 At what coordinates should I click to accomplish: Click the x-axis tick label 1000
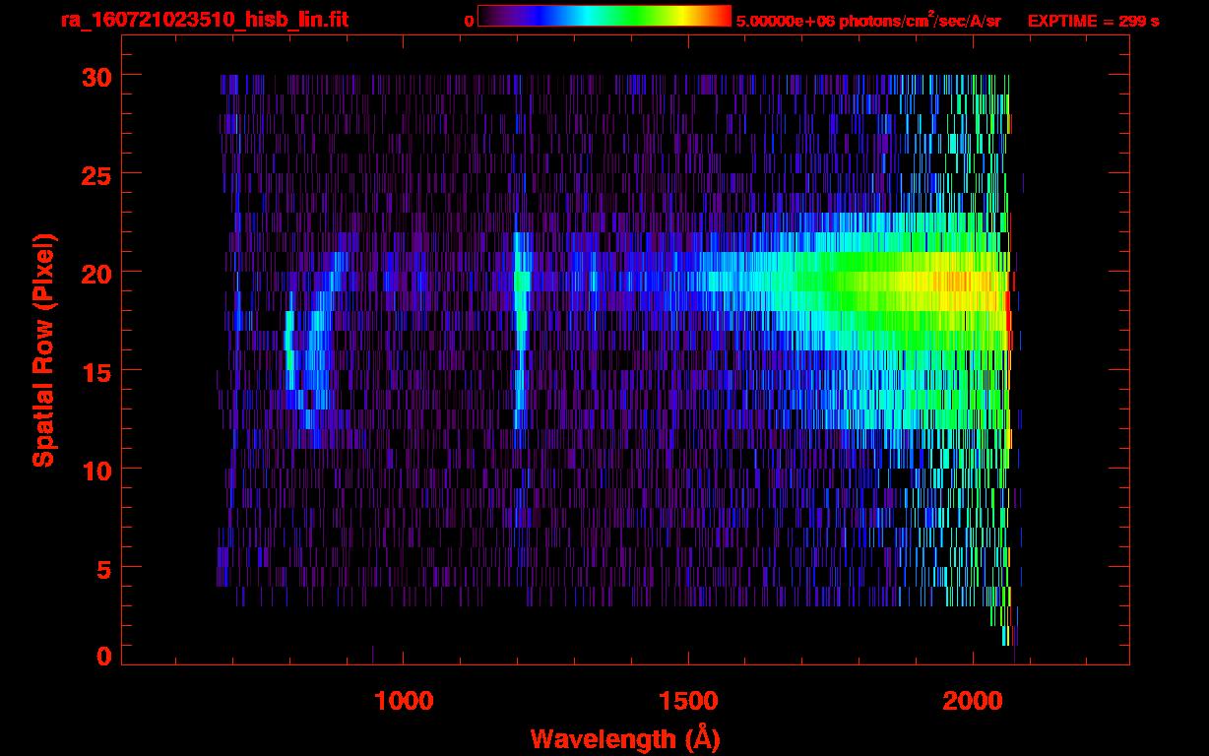pyautogui.click(x=405, y=701)
